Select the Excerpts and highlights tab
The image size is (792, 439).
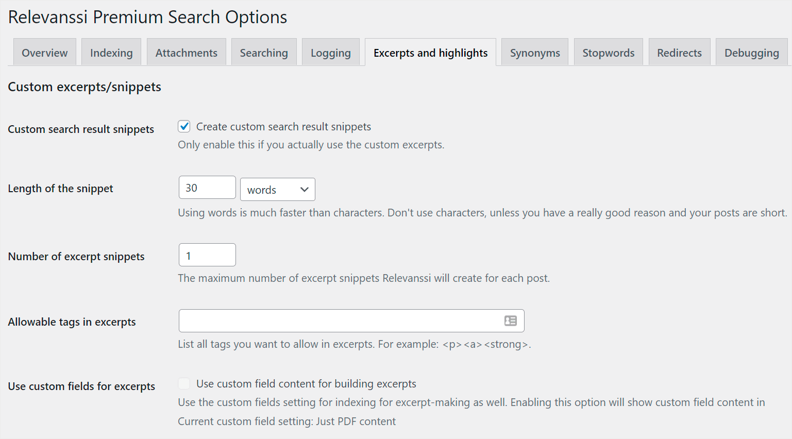tap(430, 53)
